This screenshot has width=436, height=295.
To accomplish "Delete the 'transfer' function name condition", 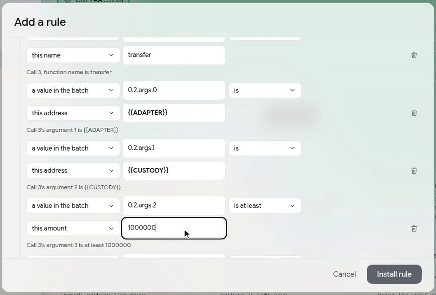I will click(x=414, y=55).
